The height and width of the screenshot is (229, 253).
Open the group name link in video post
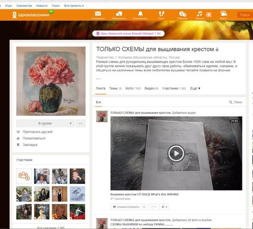141,113
